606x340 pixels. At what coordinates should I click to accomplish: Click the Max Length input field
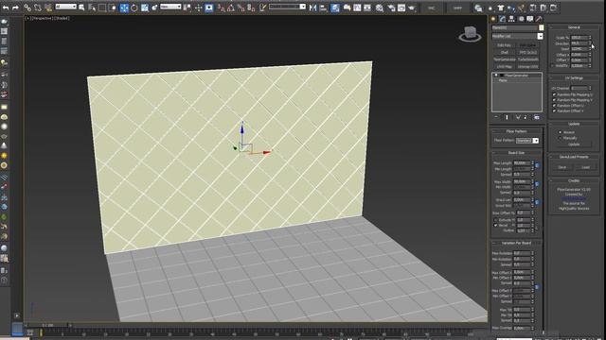(522, 163)
